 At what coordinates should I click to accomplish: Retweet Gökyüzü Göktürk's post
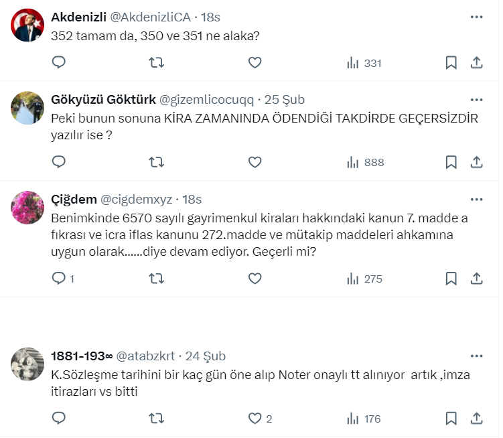(x=156, y=162)
